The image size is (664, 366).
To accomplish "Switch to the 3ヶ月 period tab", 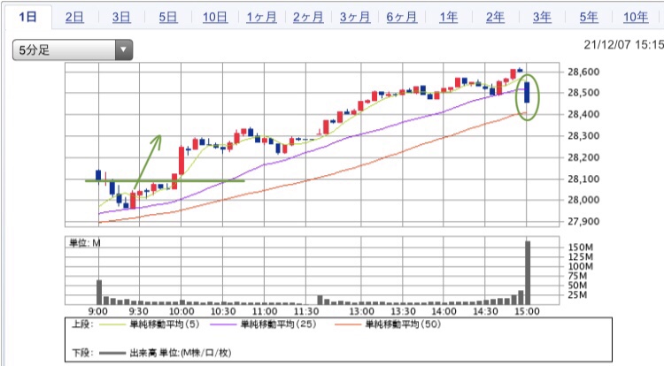I will pos(355,18).
